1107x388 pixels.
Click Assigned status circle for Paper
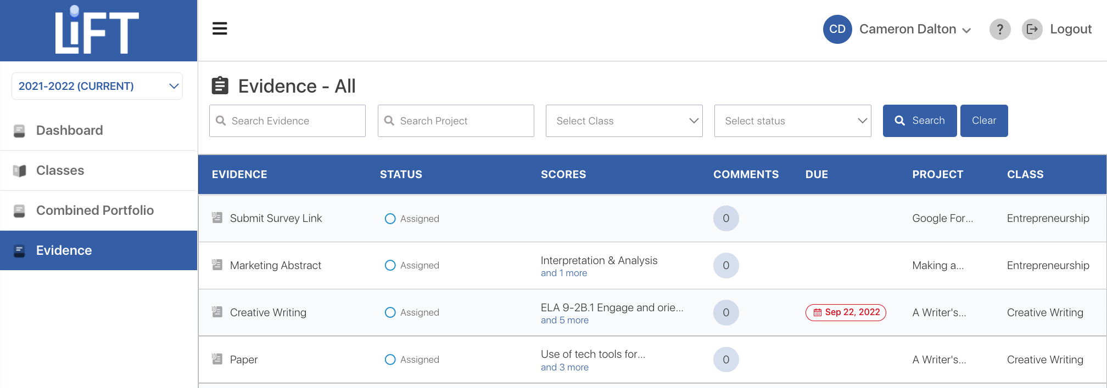coord(390,360)
